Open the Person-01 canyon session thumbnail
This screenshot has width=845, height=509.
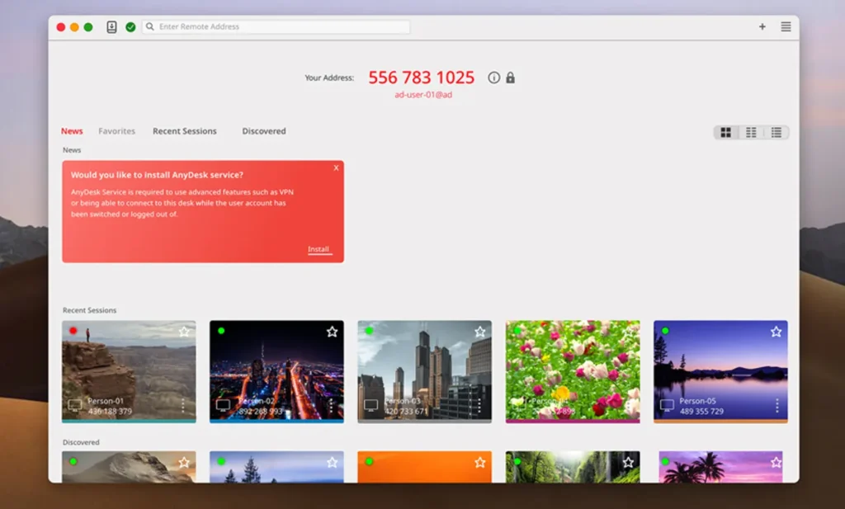coord(129,372)
